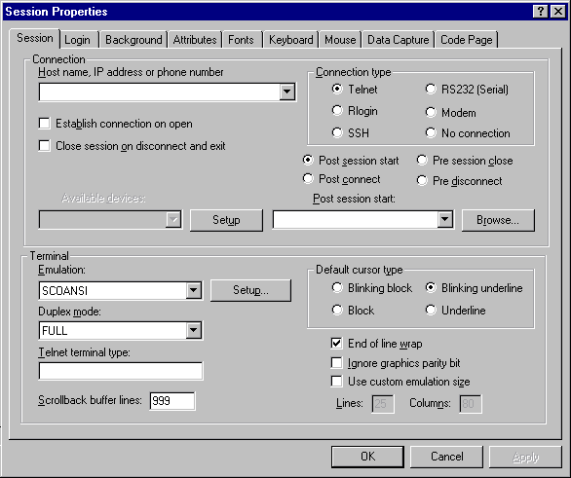Select the Session tab
The image size is (571, 478).
pyautogui.click(x=35, y=38)
